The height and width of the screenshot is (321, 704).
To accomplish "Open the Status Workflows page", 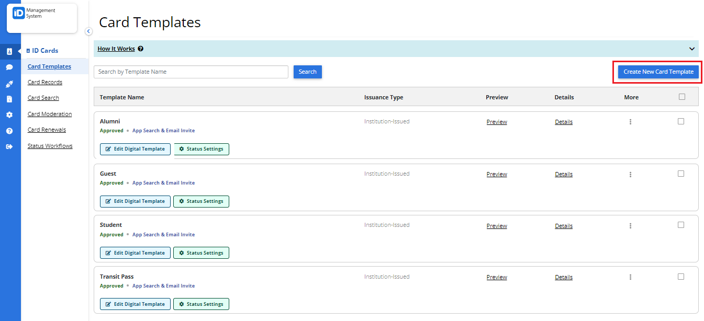I will click(x=50, y=146).
